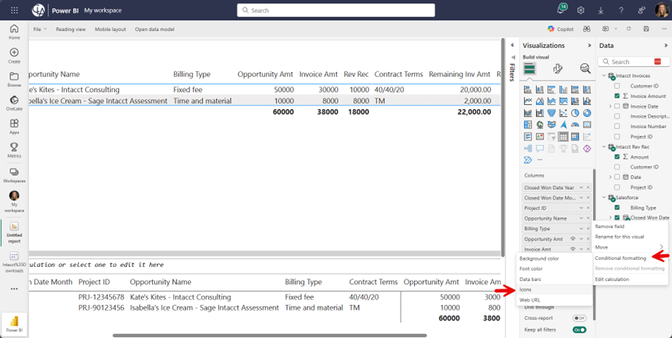Expand the Invoice Date field hierarchy
Screen dimensions: 672x338
(x=610, y=106)
